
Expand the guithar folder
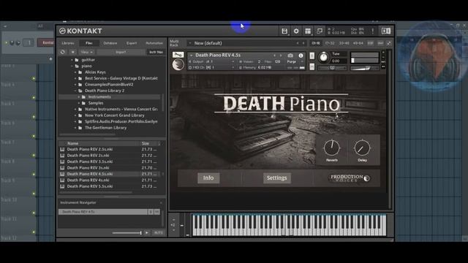(72, 60)
